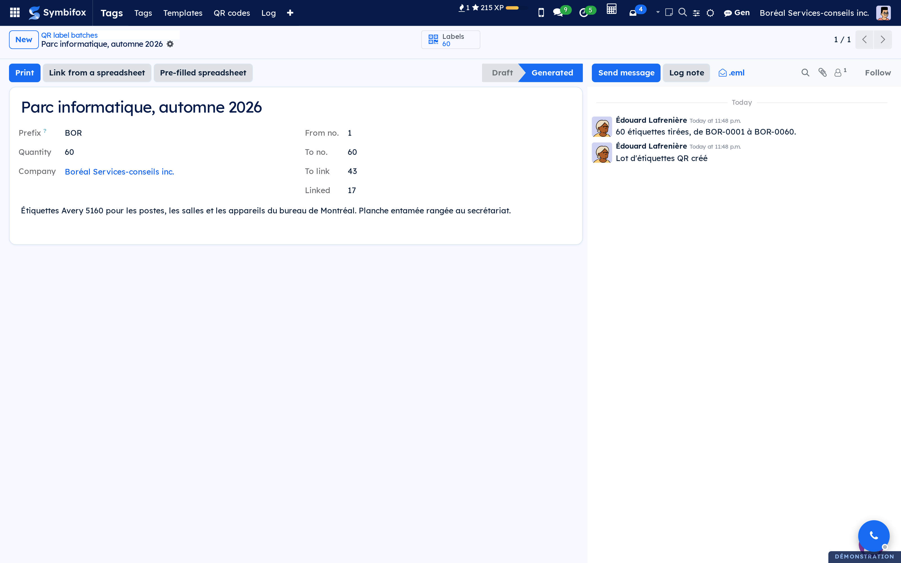
Task: Open the mobile phone icon in top bar
Action: point(541,13)
